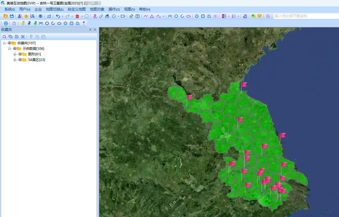The image size is (339, 217).
Task: Expand the 5A景区[23] tree node
Action: pyautogui.click(x=15, y=60)
